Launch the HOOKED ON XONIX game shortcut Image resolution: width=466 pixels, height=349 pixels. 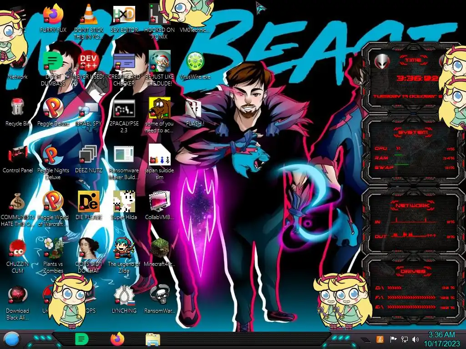pyautogui.click(x=159, y=15)
